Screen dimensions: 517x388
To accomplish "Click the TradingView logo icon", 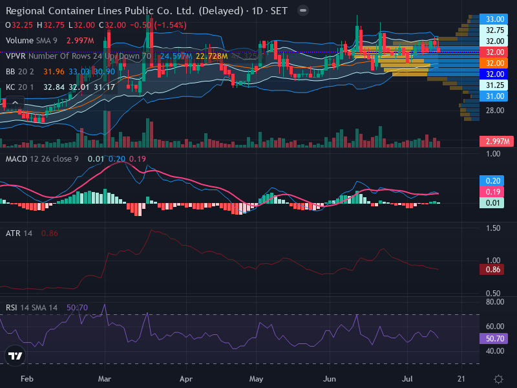I will [15, 356].
